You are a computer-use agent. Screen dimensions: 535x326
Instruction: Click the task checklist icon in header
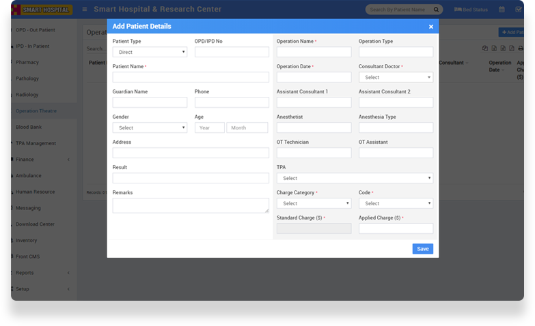click(519, 10)
